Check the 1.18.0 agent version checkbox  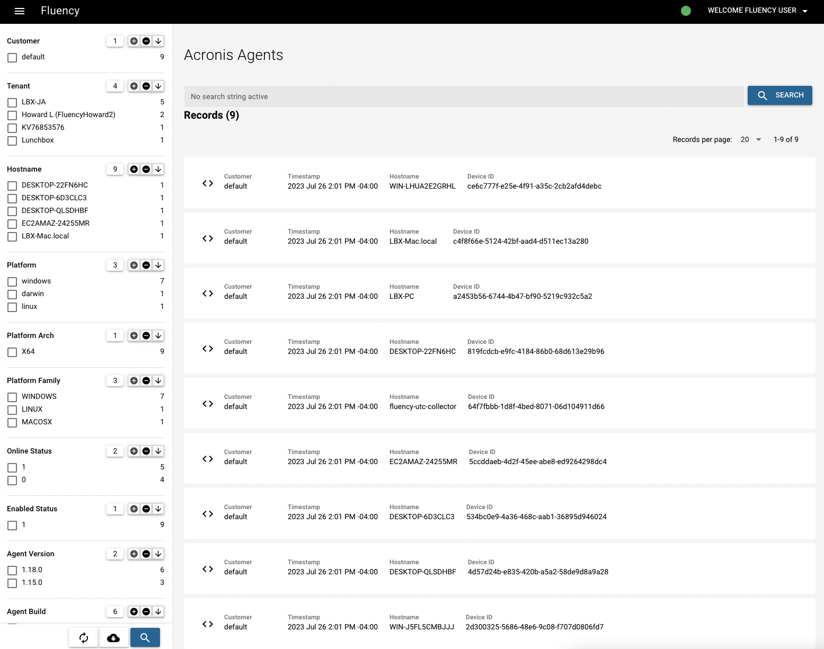[12, 570]
